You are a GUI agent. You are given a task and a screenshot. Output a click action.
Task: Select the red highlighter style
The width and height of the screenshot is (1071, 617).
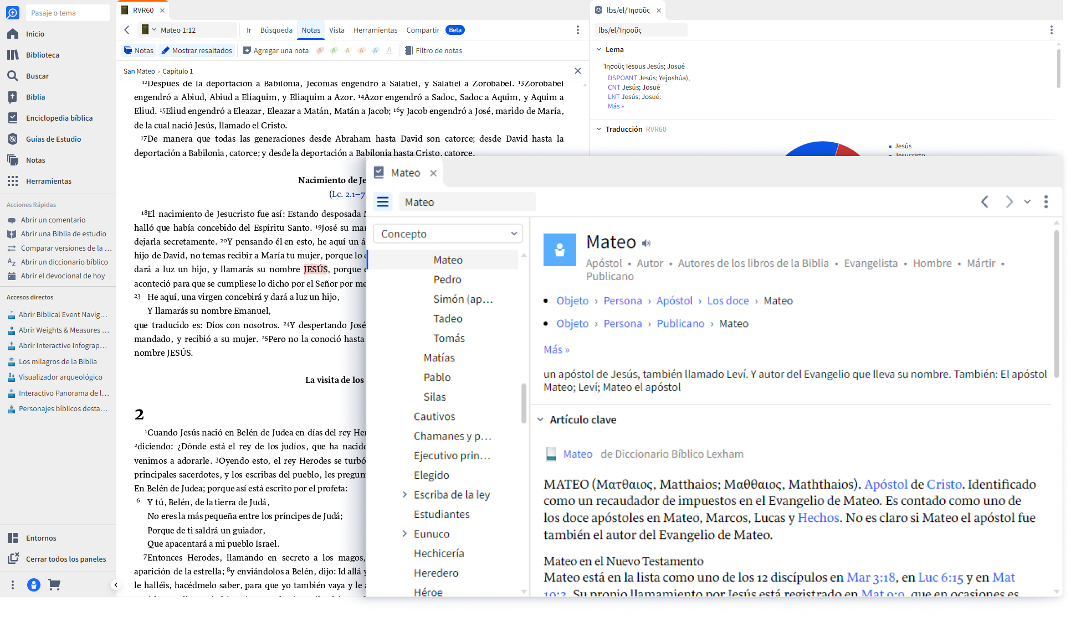point(320,50)
